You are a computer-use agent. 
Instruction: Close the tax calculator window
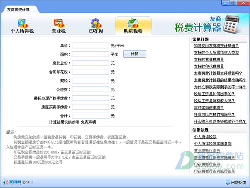pos(243,3)
